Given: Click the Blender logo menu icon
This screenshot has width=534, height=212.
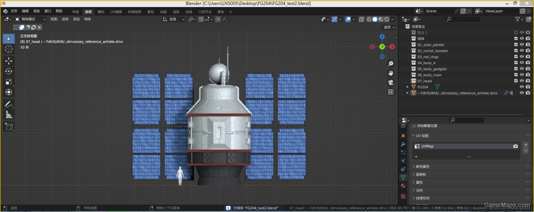Looking at the screenshot, I should coord(5,11).
